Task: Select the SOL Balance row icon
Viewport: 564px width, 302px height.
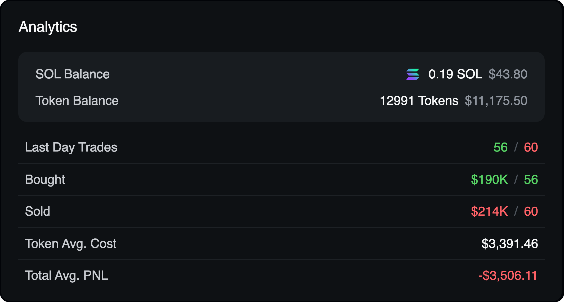Action: tap(412, 74)
